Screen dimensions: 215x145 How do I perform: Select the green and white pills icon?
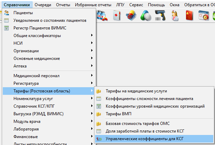[x=146, y=16]
